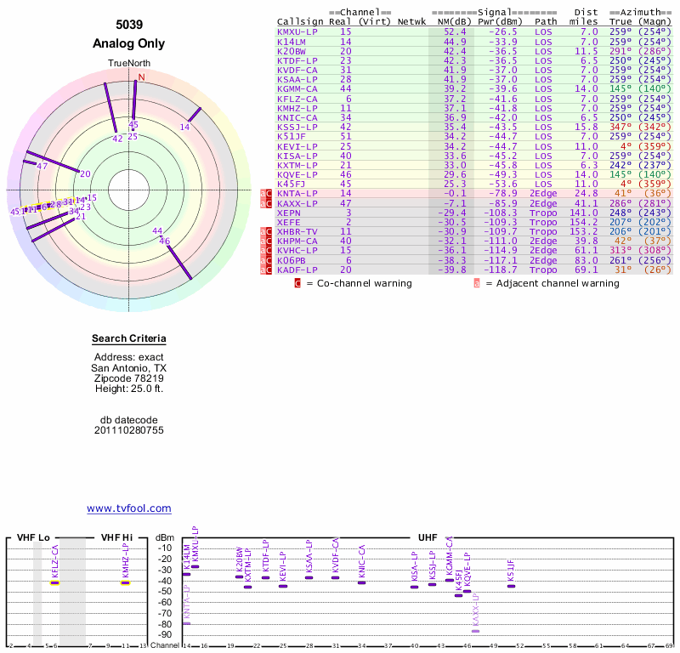
Task: Select the K20BW callsign row
Action: (293, 50)
